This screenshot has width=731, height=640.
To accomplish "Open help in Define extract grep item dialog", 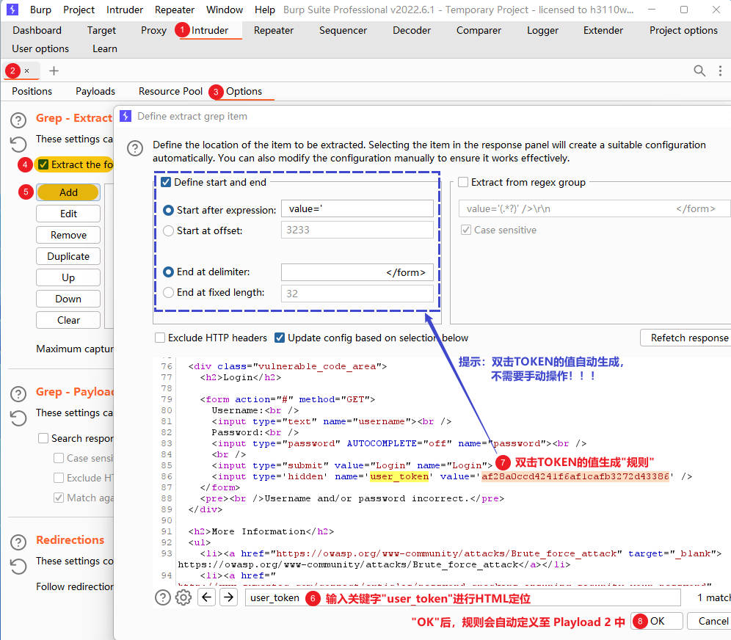I will pyautogui.click(x=135, y=148).
